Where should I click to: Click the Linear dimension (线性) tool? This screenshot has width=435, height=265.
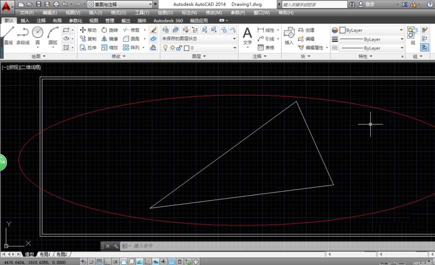[x=266, y=30]
